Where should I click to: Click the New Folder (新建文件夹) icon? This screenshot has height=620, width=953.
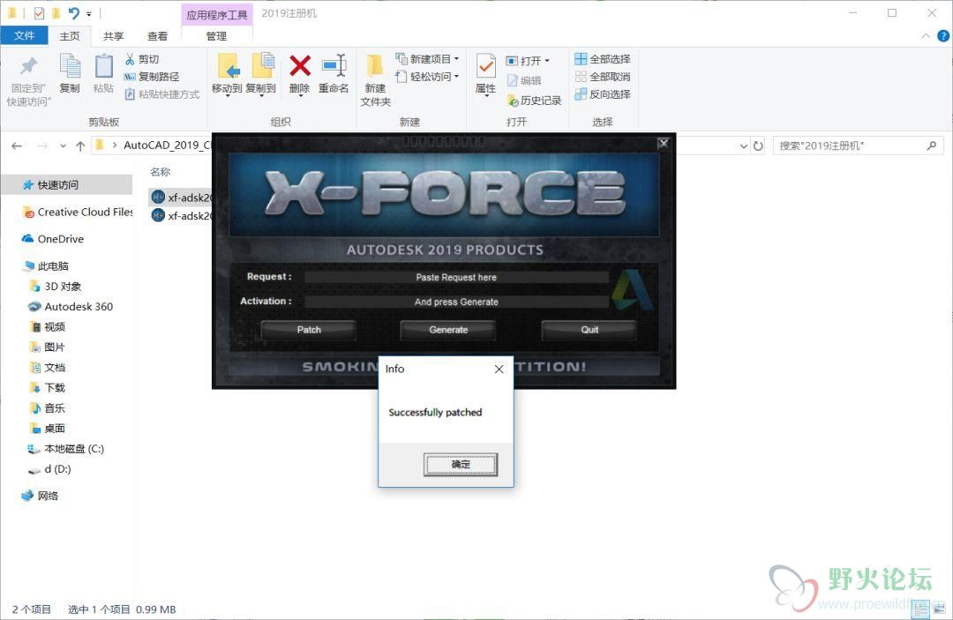tap(375, 66)
